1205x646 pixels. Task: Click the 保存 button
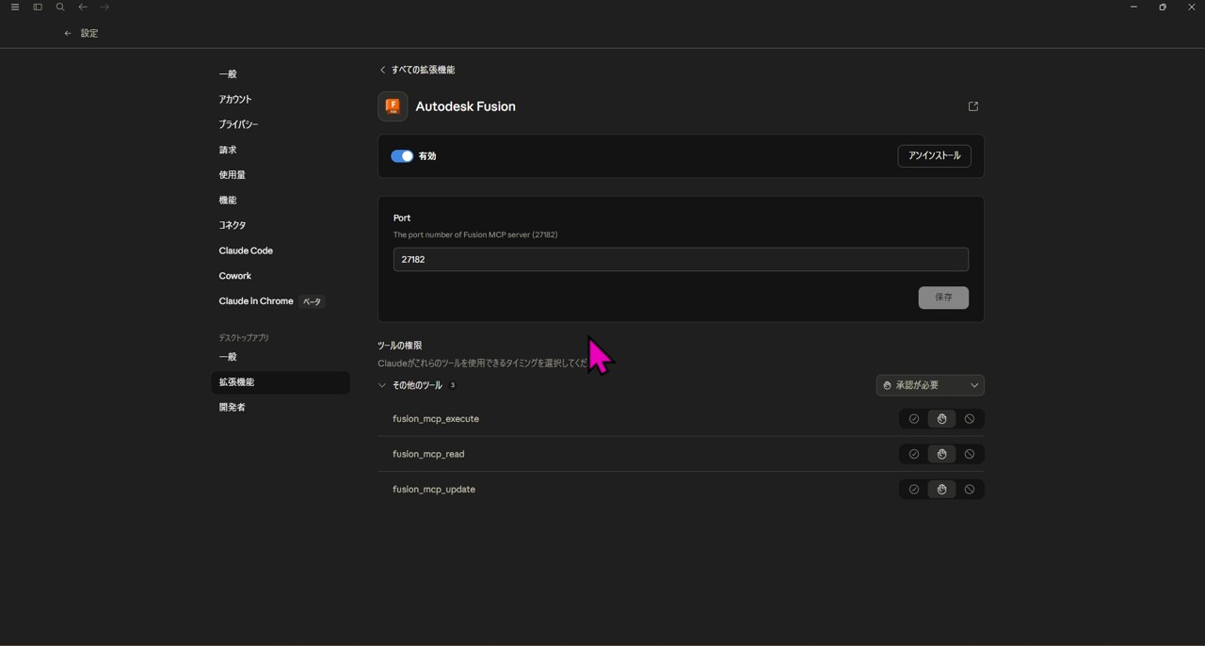(x=943, y=298)
